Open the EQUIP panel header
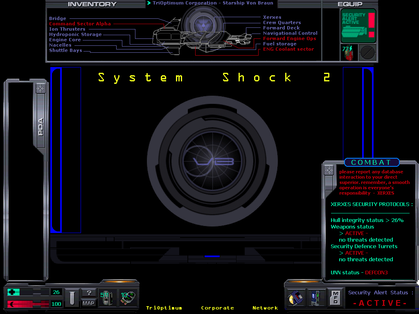 [350, 4]
